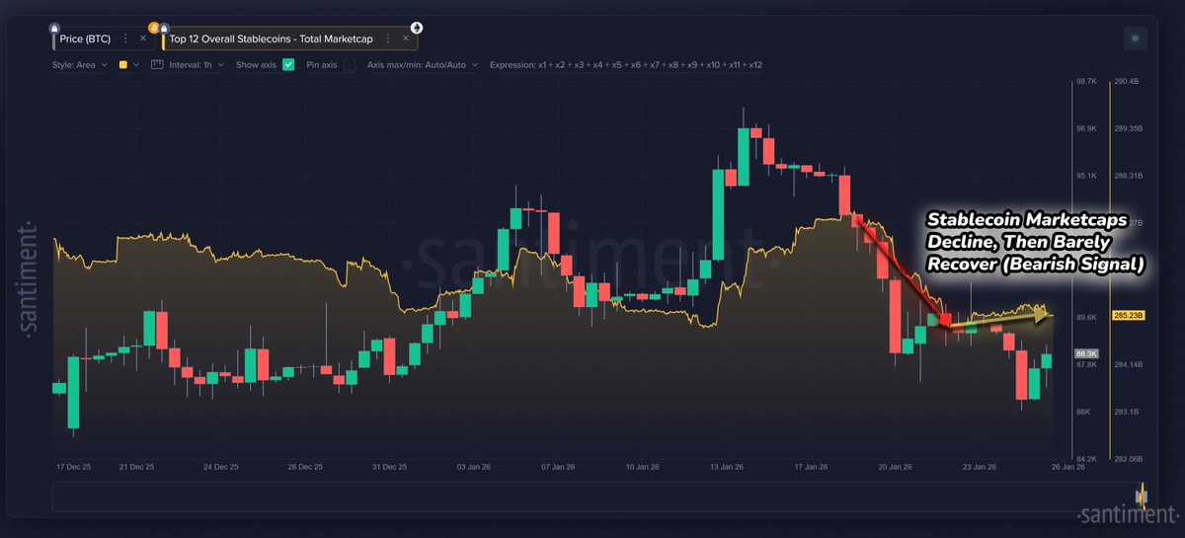Open Axis max/min Auto/Auto dropdown
The height and width of the screenshot is (538, 1185).
(423, 65)
